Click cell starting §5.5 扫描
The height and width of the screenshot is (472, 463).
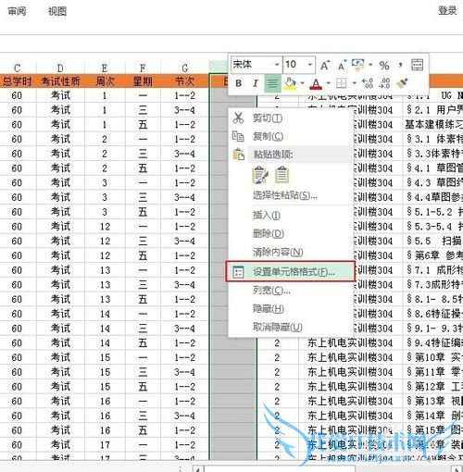pos(433,241)
